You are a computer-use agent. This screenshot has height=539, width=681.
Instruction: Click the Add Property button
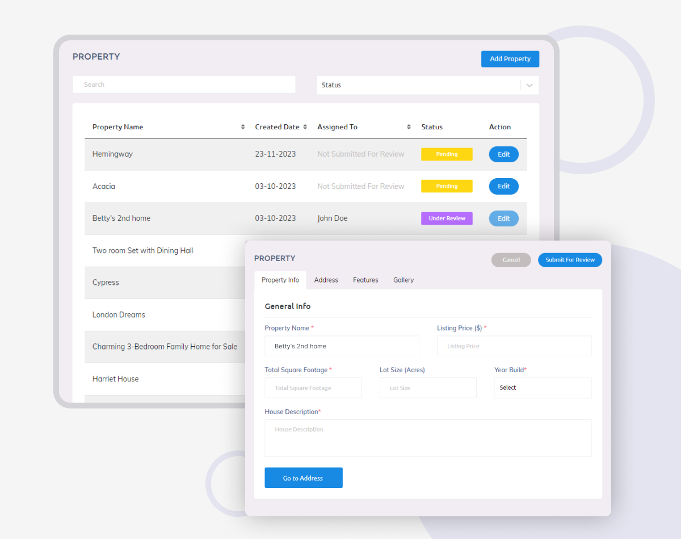click(510, 59)
